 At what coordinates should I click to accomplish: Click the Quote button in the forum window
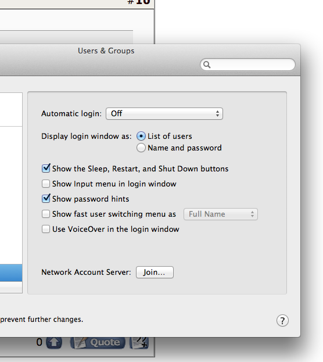[x=98, y=343]
